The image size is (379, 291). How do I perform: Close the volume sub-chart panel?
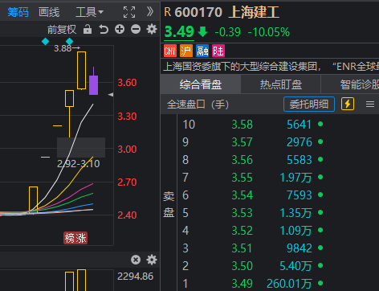pos(136,260)
